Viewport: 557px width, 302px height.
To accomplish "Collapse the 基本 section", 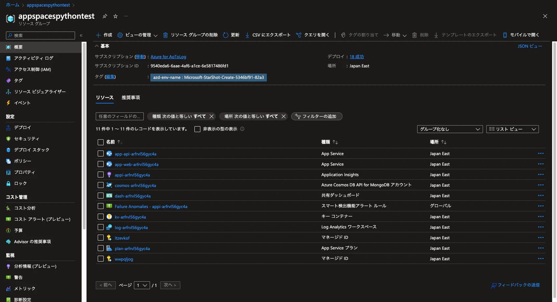I will (102, 46).
